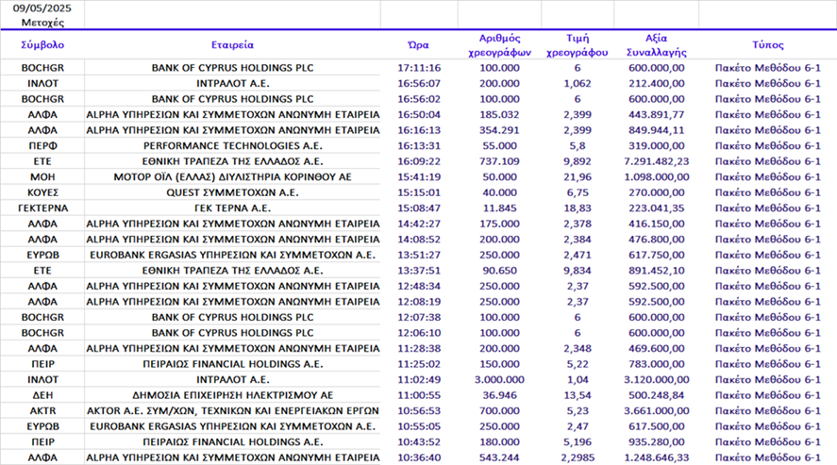The image size is (837, 465).
Task: Click time cell 13:51:27
Action: pos(419,255)
